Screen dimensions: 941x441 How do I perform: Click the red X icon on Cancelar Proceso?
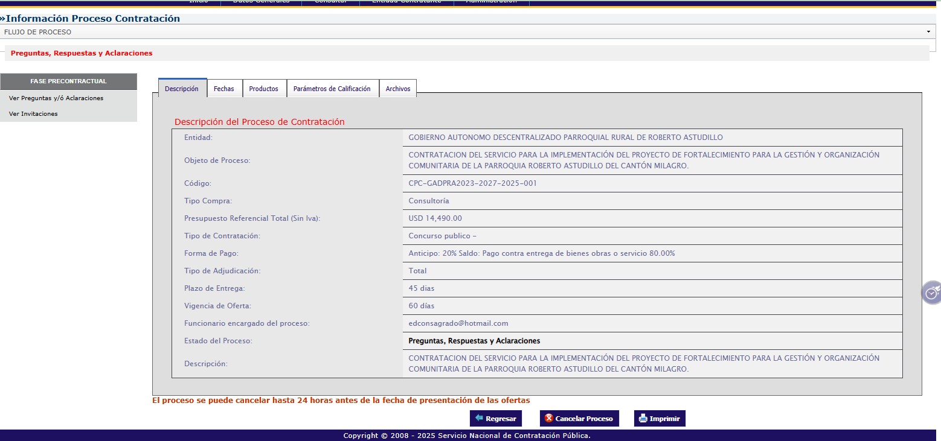548,419
